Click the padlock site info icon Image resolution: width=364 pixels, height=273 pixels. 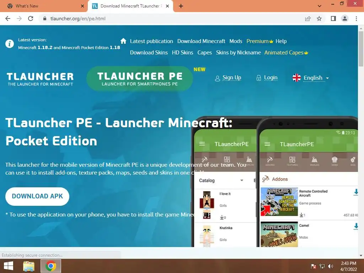[45, 18]
